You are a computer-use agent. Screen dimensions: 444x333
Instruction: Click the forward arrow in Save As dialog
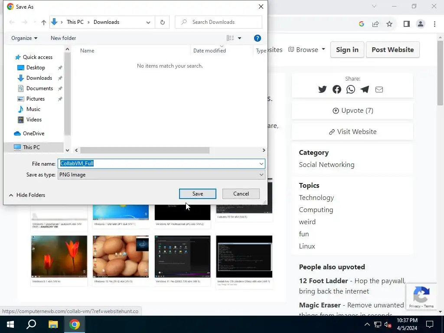point(25,22)
